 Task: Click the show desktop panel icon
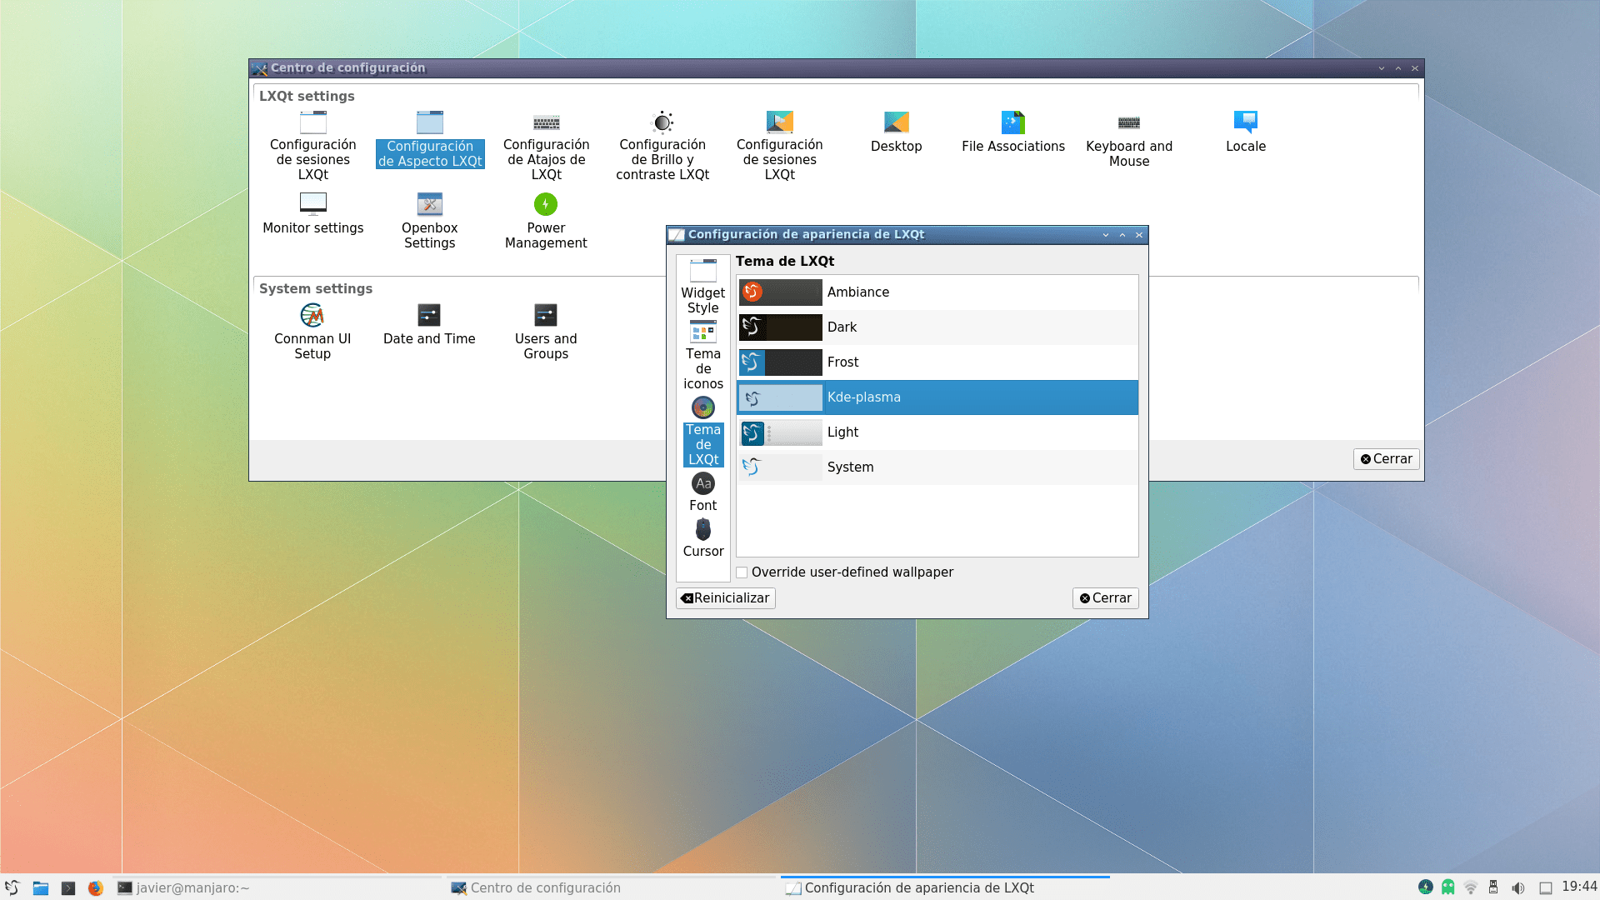coord(1546,888)
